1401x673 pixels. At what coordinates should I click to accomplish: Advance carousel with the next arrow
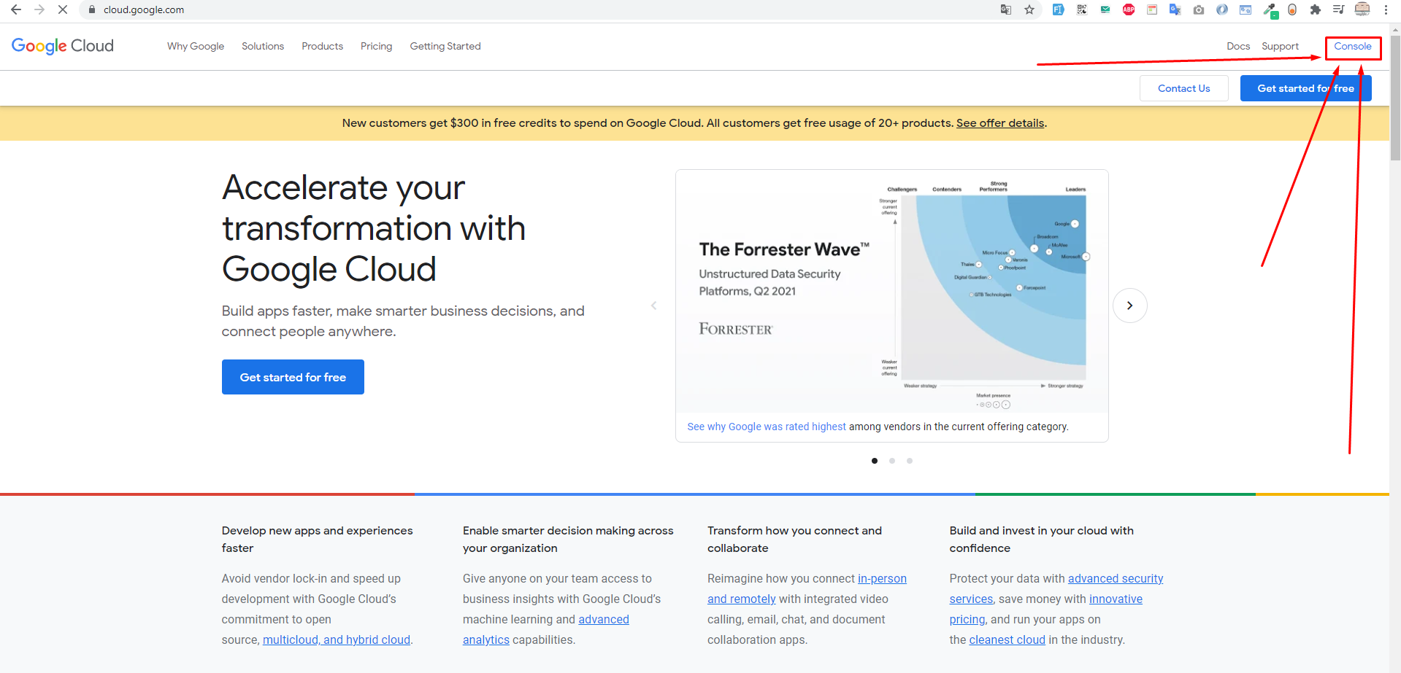pyautogui.click(x=1129, y=306)
